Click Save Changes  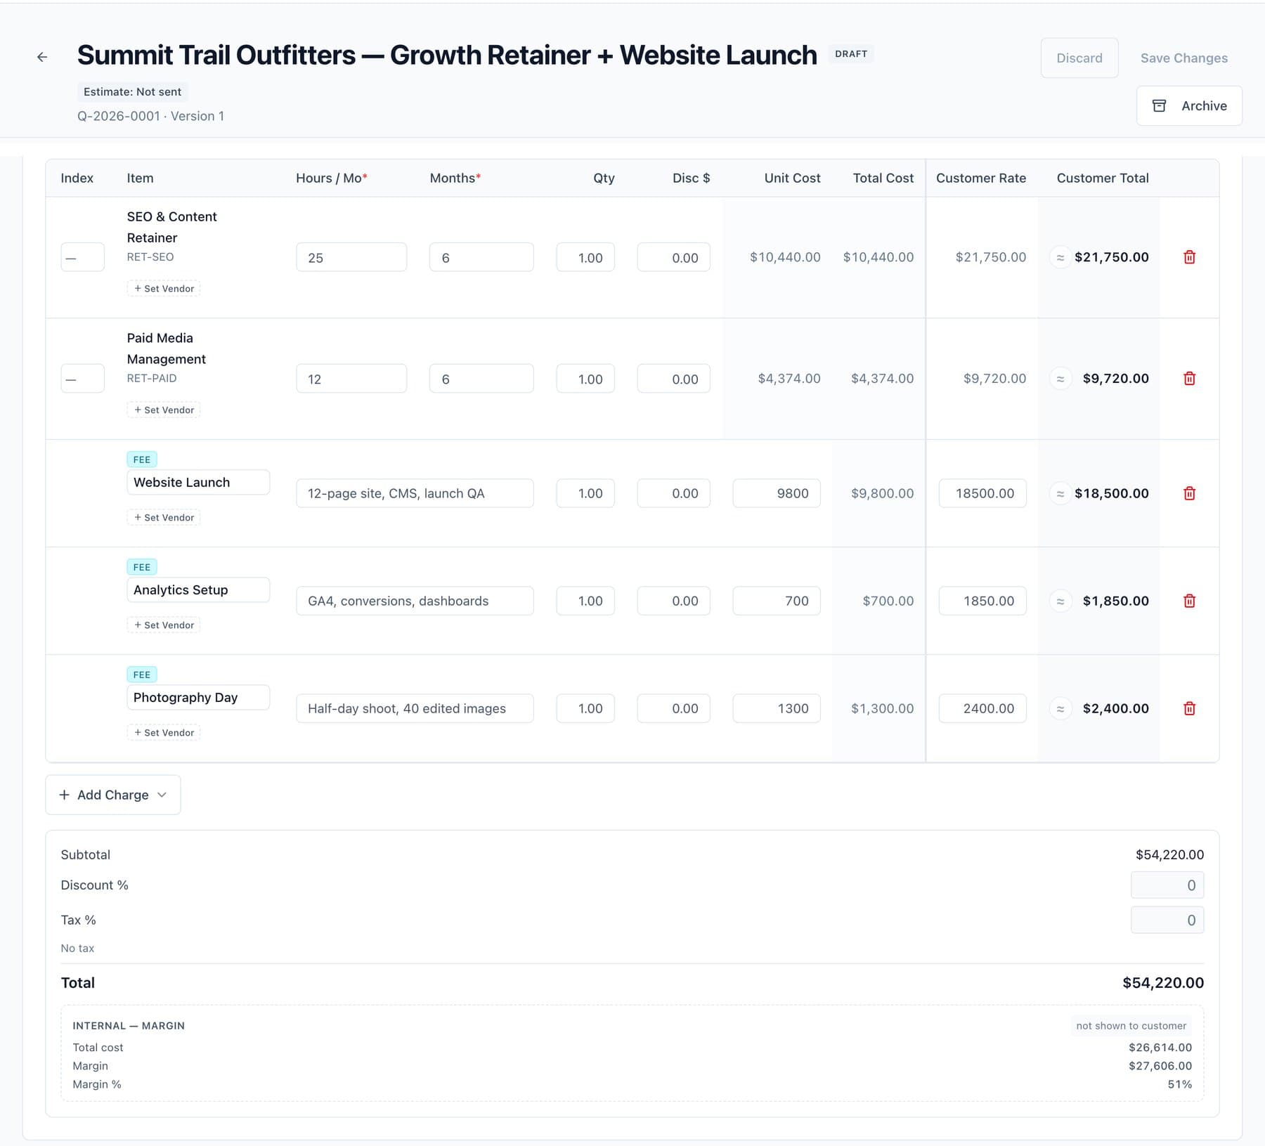[1183, 58]
